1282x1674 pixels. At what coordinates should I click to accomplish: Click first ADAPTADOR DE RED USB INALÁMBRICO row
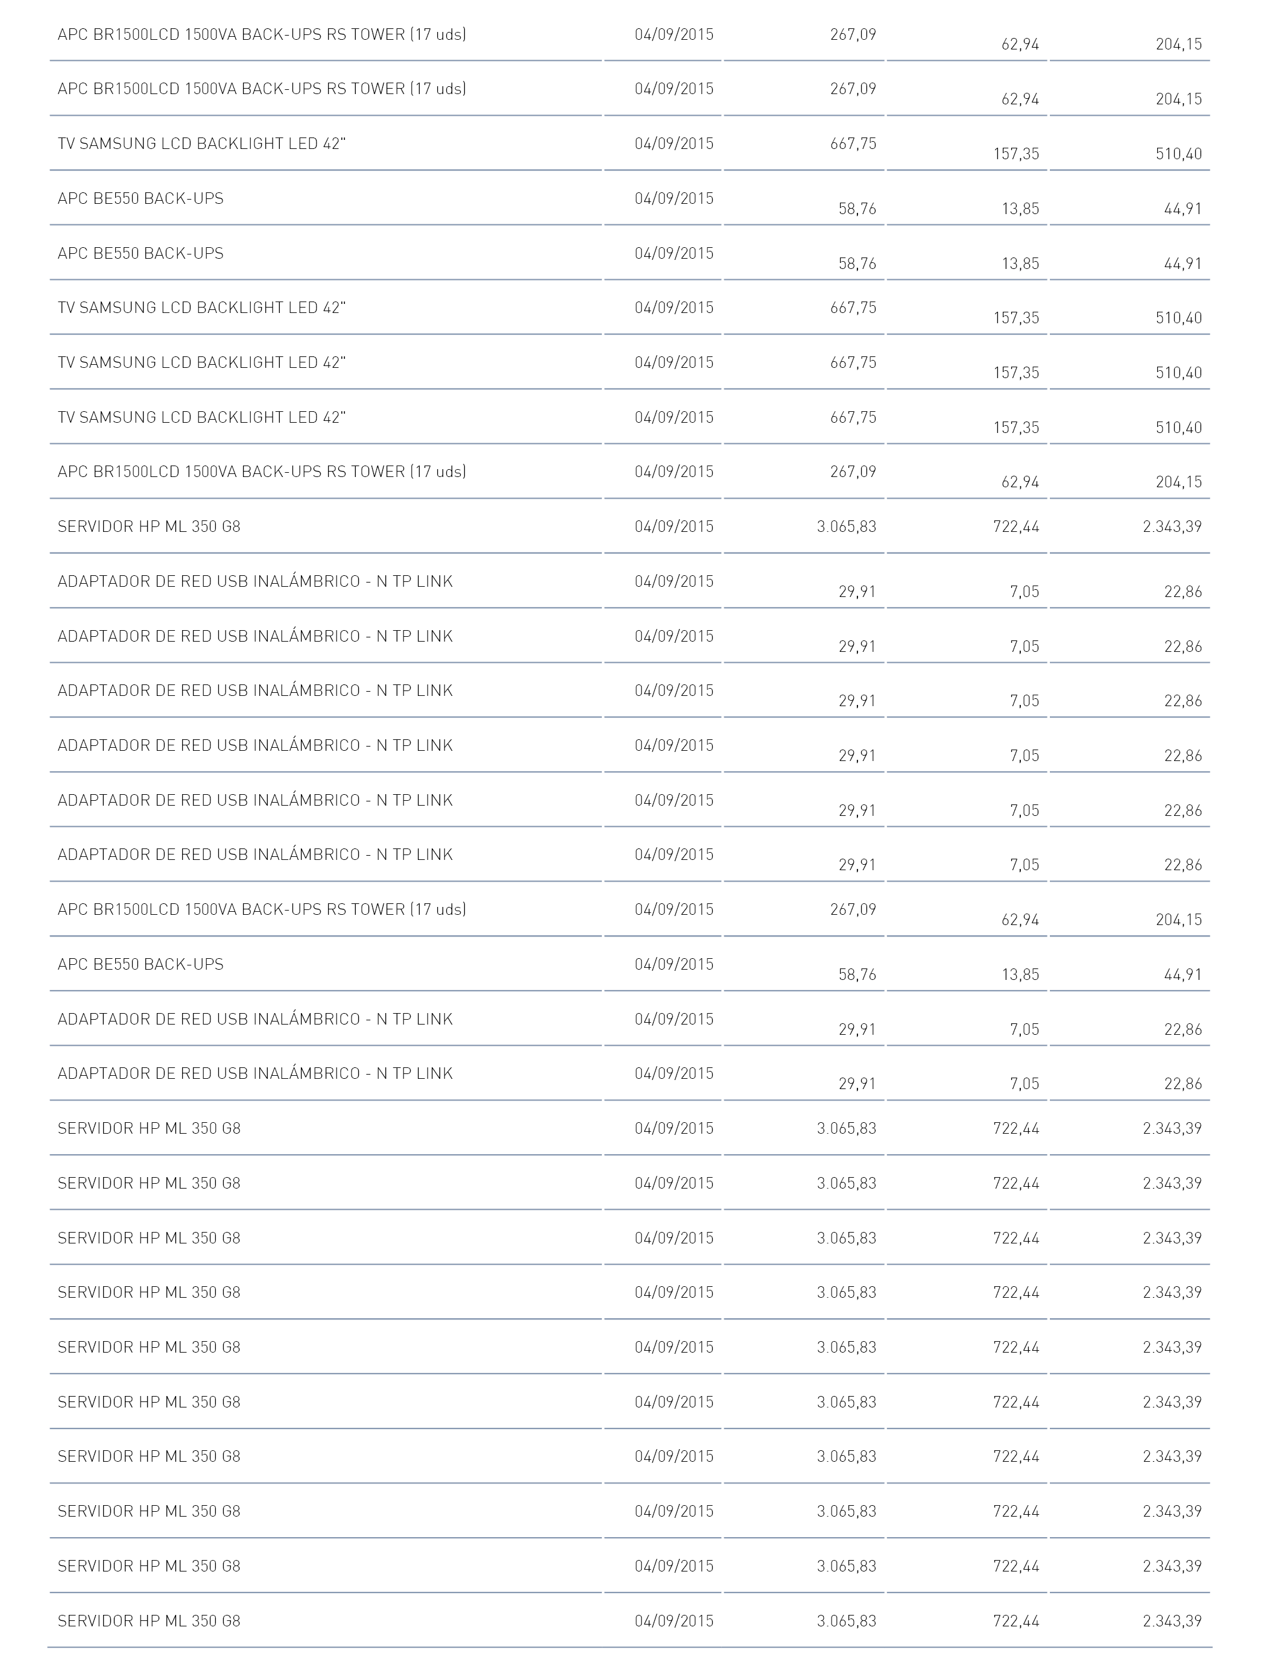(255, 581)
